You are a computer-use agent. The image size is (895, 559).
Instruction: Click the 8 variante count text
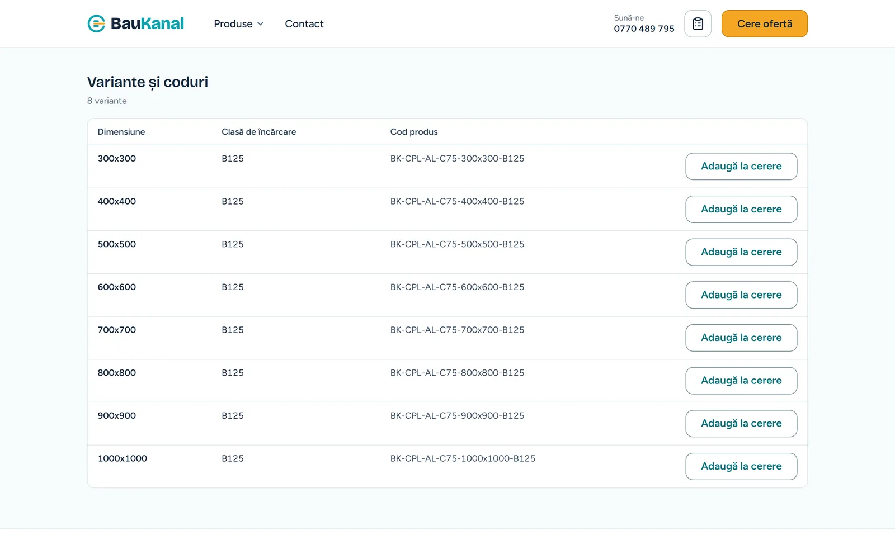[107, 101]
